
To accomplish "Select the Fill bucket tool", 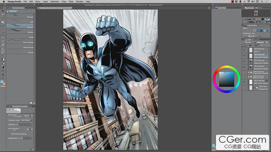I will tap(3, 63).
